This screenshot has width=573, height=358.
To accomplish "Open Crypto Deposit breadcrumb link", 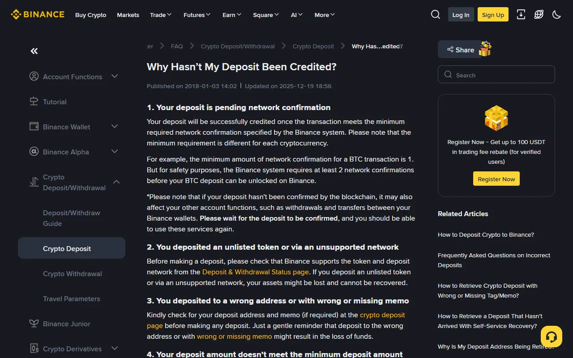I will coord(313,47).
